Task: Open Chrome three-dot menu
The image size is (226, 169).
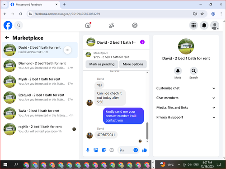Action: pyautogui.click(x=221, y=14)
